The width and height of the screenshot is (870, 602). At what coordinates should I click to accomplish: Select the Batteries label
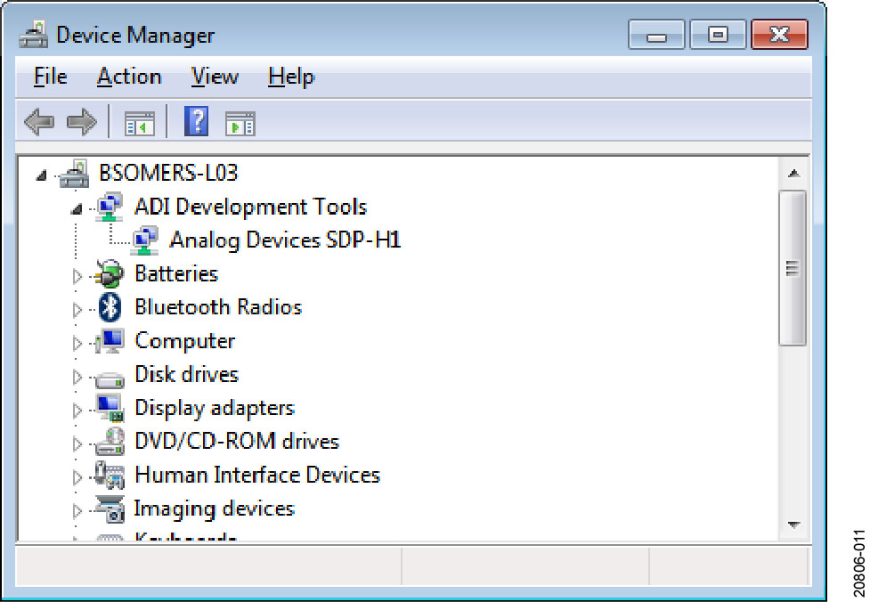176,274
